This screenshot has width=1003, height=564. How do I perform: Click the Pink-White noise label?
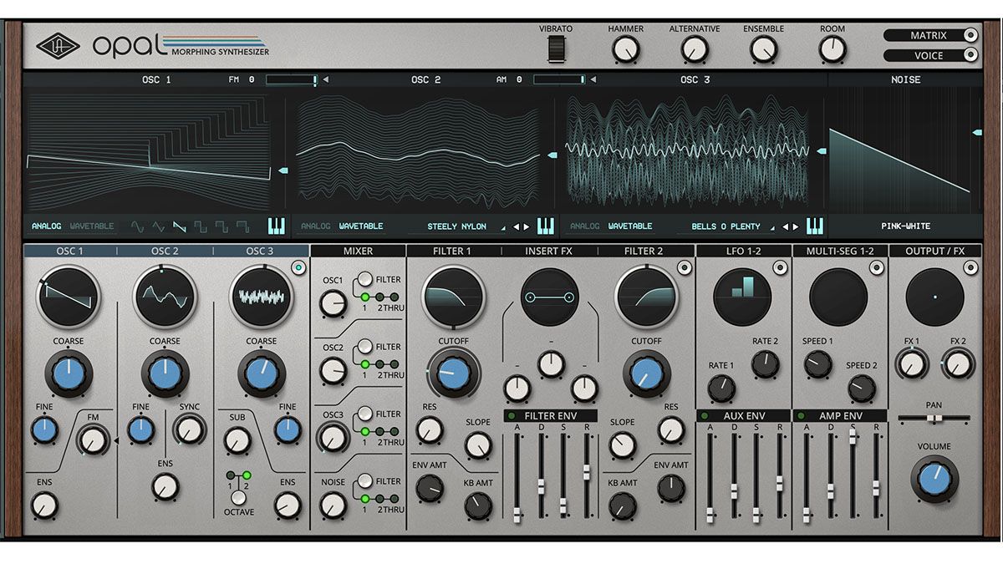click(904, 226)
